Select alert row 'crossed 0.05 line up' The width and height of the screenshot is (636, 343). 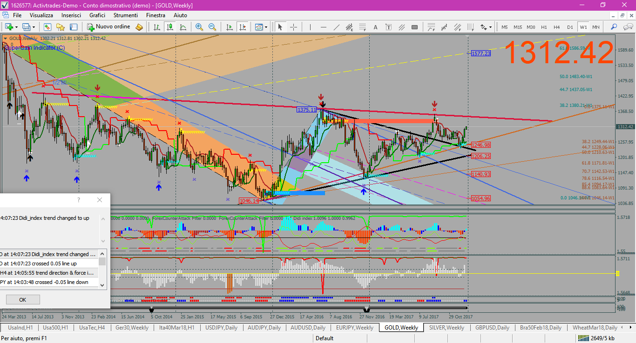point(49,264)
